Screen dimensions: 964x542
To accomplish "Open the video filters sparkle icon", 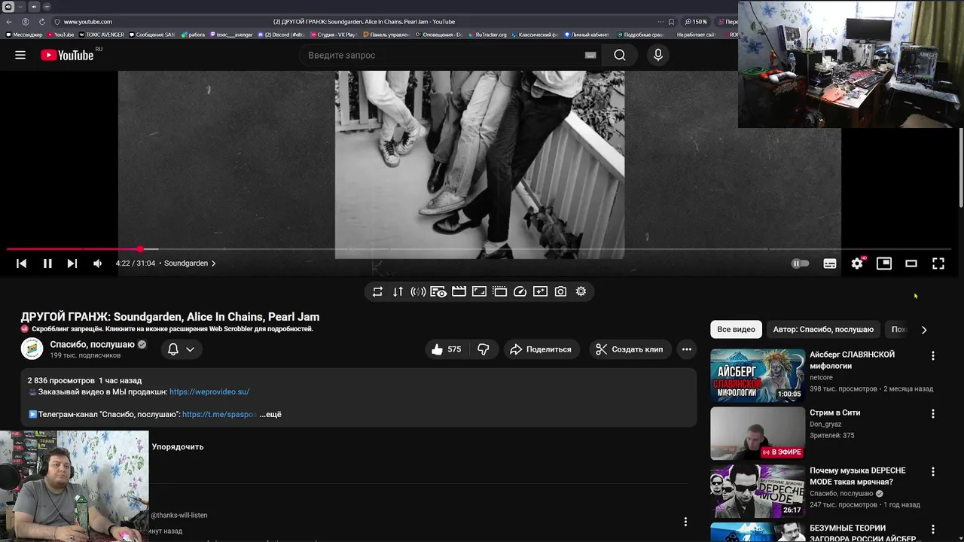I will 540,291.
